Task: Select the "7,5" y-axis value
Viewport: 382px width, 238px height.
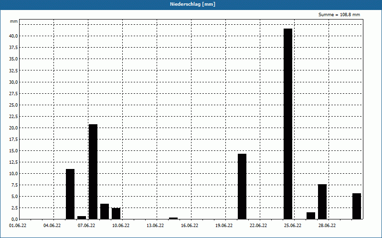Action: pyautogui.click(x=14, y=185)
